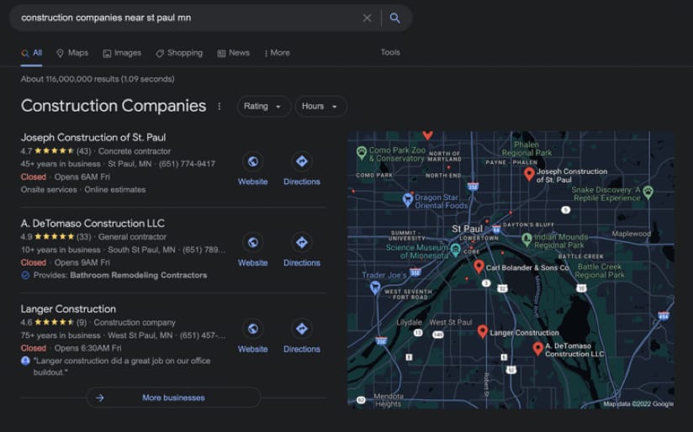Click the Dragon Star Oriental Foods map marker

(x=408, y=200)
